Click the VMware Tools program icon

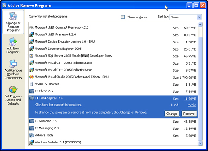pyautogui.click(x=31, y=135)
